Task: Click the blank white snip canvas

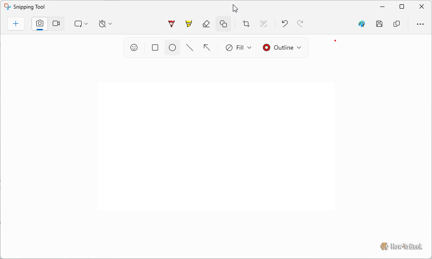Action: click(216, 147)
